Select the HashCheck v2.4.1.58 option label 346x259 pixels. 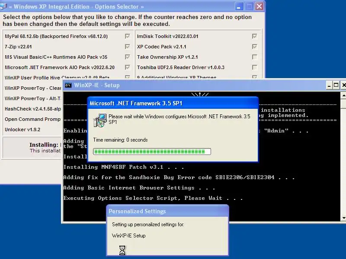33,109
